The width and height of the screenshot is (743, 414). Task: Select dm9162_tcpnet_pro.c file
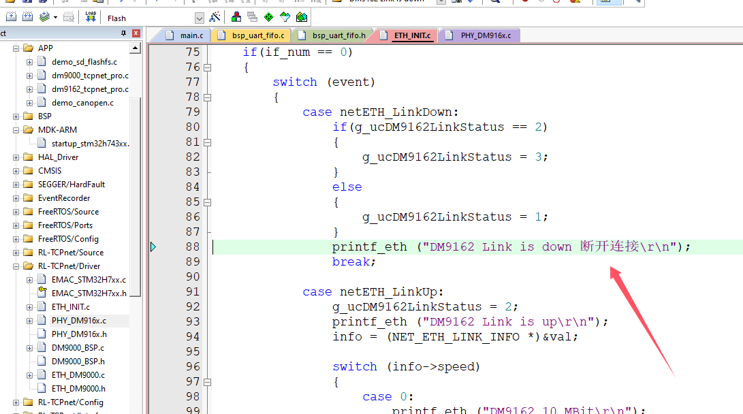coord(90,89)
